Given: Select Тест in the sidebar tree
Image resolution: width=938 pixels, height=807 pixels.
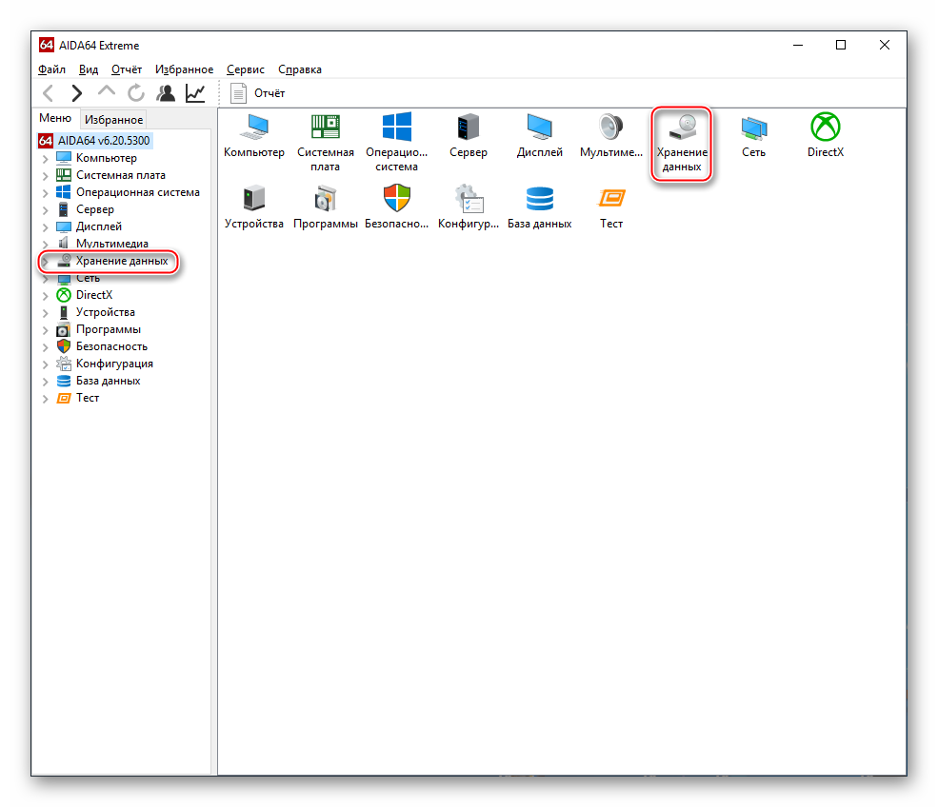Looking at the screenshot, I should tap(88, 398).
